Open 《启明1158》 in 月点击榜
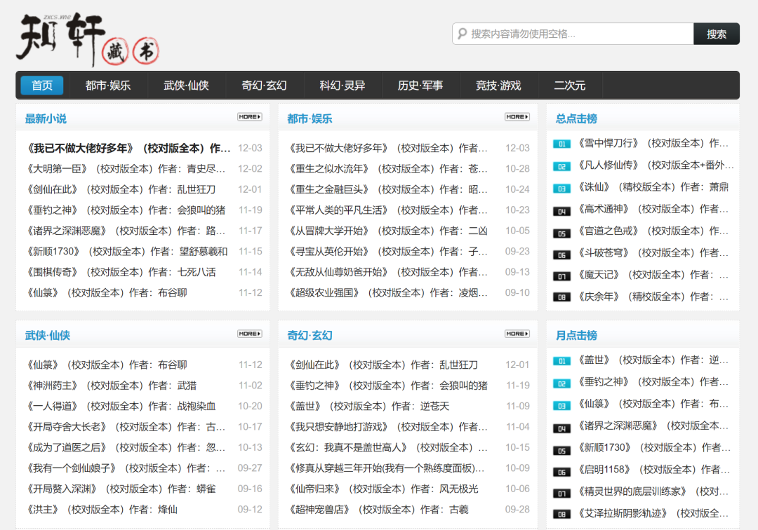 (654, 470)
